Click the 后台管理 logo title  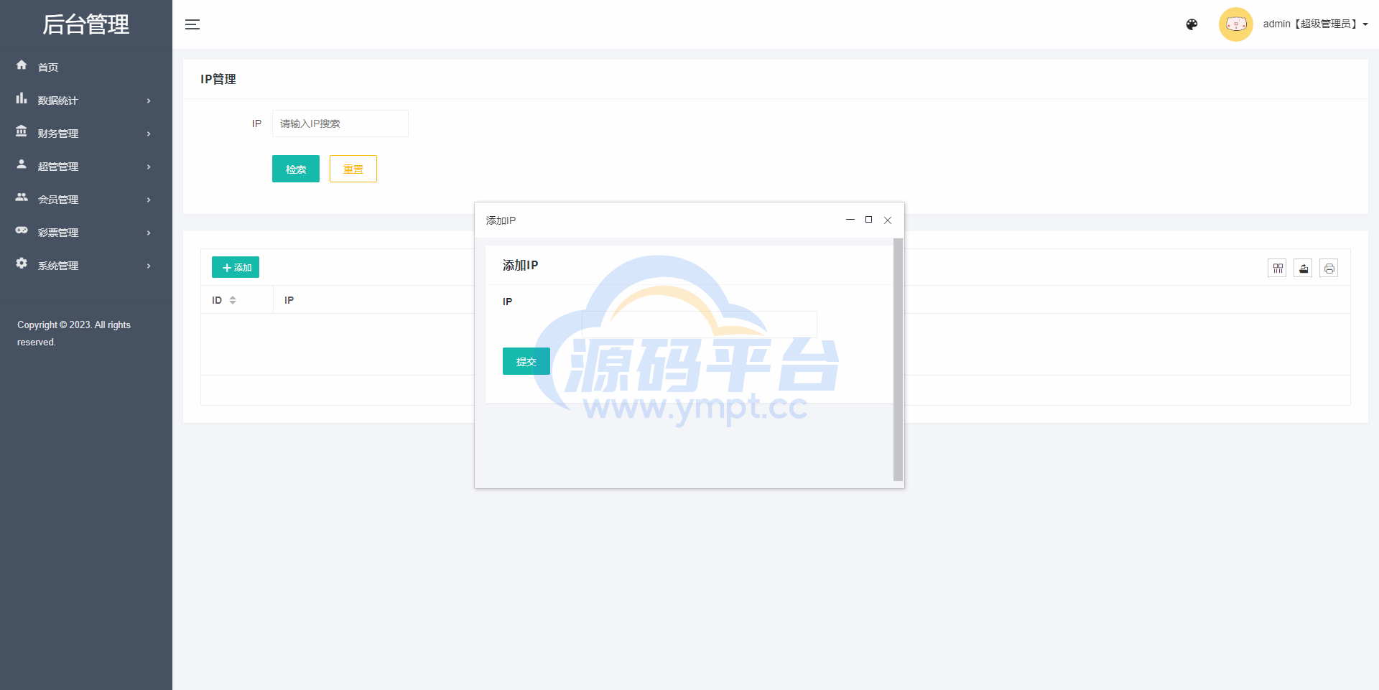86,24
